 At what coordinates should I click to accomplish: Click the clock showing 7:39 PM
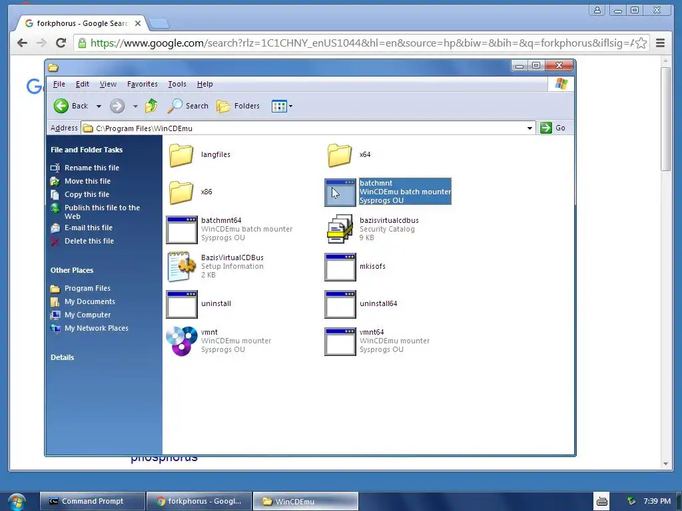657,502
